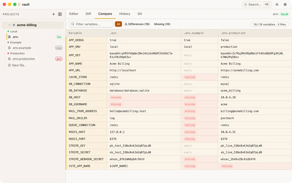
Task: Click the magnifier icon in filter field
Action: point(73,24)
